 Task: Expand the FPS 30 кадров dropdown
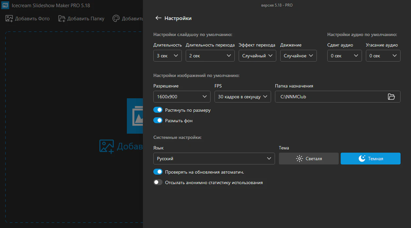coord(243,97)
